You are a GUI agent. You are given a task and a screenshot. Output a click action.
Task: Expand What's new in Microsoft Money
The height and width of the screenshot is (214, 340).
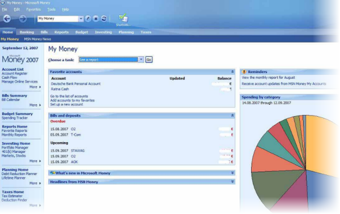pos(232,173)
